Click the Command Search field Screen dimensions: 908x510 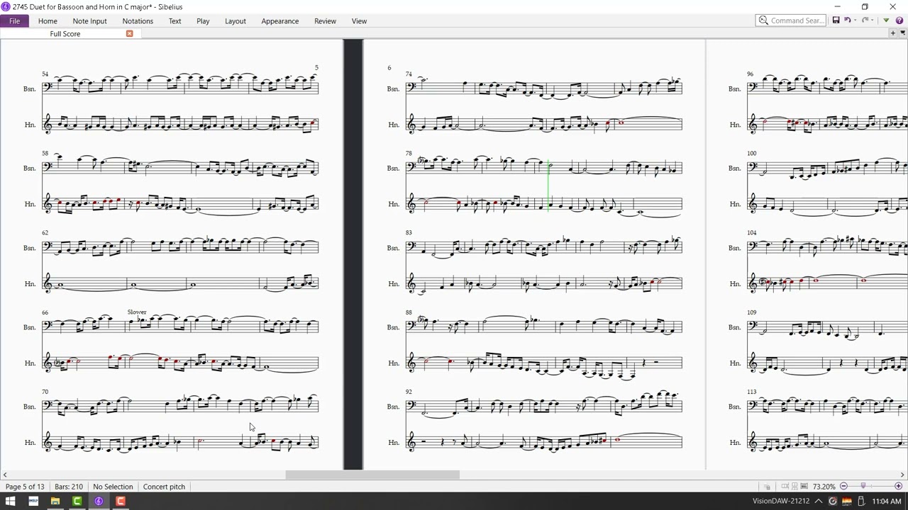coord(790,21)
